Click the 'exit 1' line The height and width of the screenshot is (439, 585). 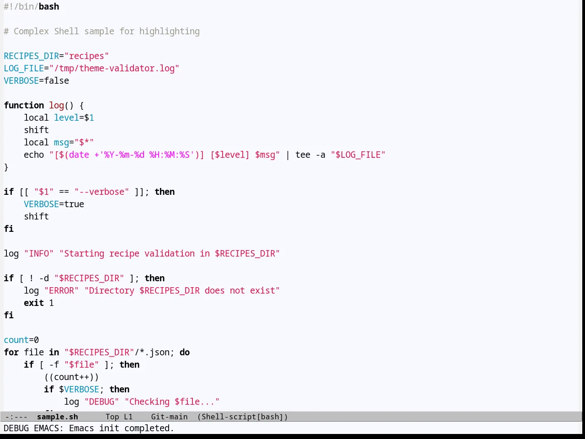[x=39, y=303]
